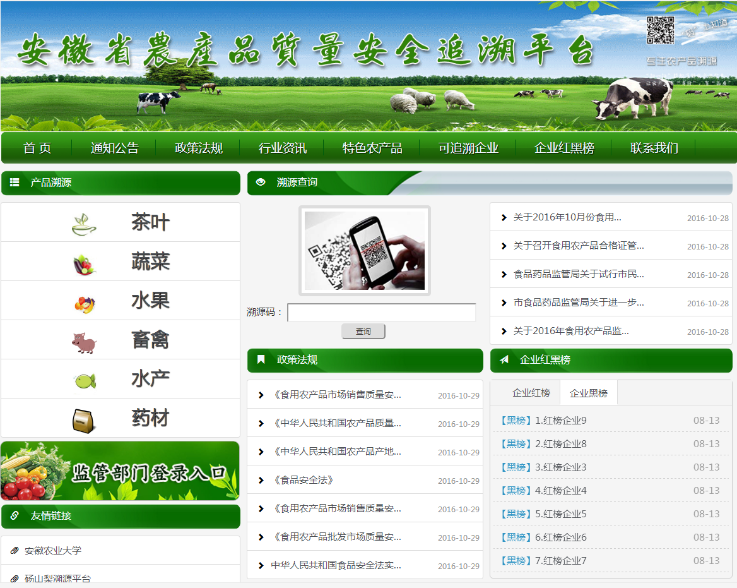Image resolution: width=737 pixels, height=588 pixels.
Task: Click the pig livestock icon
Action: click(x=84, y=342)
